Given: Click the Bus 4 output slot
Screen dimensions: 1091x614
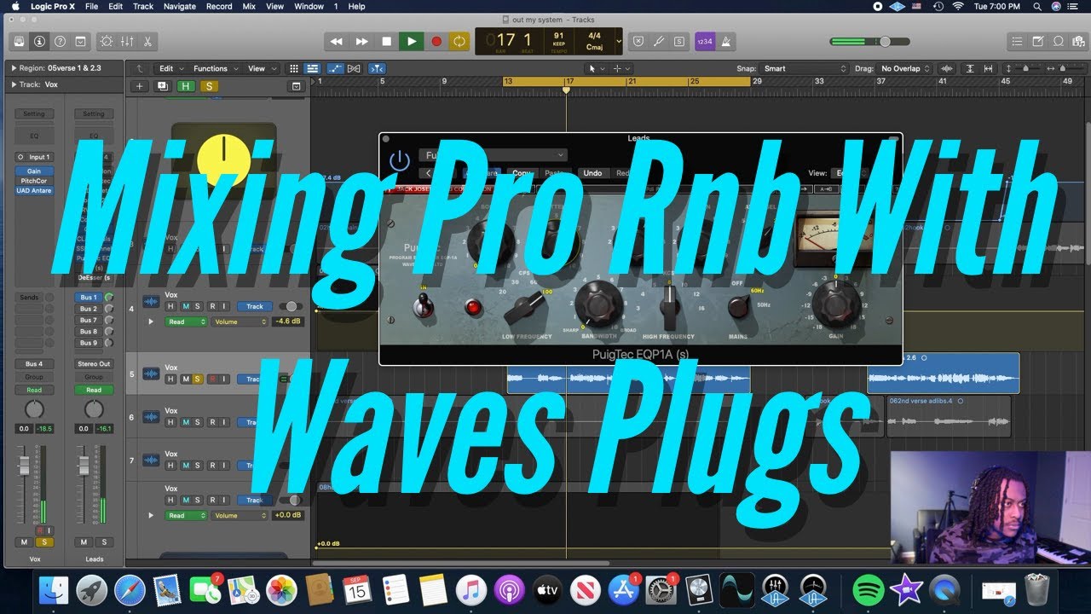Looking at the screenshot, I should [34, 364].
